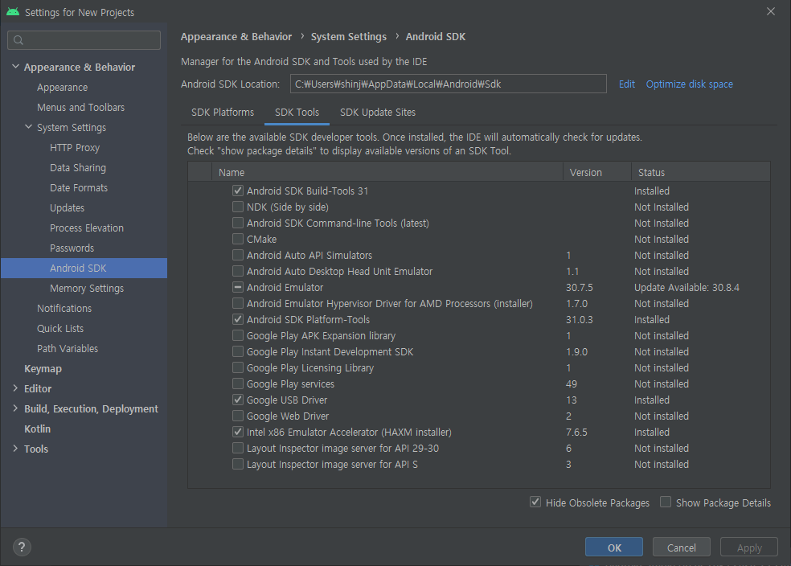Click the Android Studio logo icon

pyautogui.click(x=13, y=11)
